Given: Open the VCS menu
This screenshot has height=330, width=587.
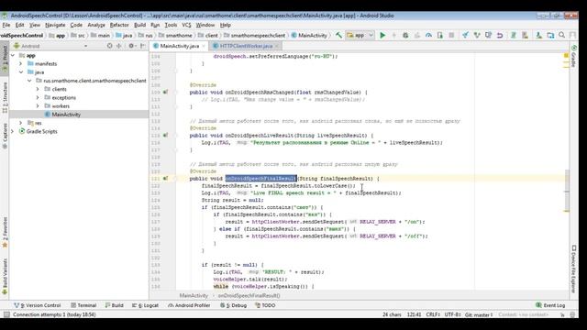Looking at the screenshot, I should pyautogui.click(x=186, y=25).
